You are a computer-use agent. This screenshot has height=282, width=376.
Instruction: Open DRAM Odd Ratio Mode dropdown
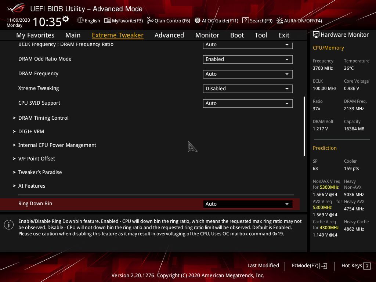click(x=248, y=59)
